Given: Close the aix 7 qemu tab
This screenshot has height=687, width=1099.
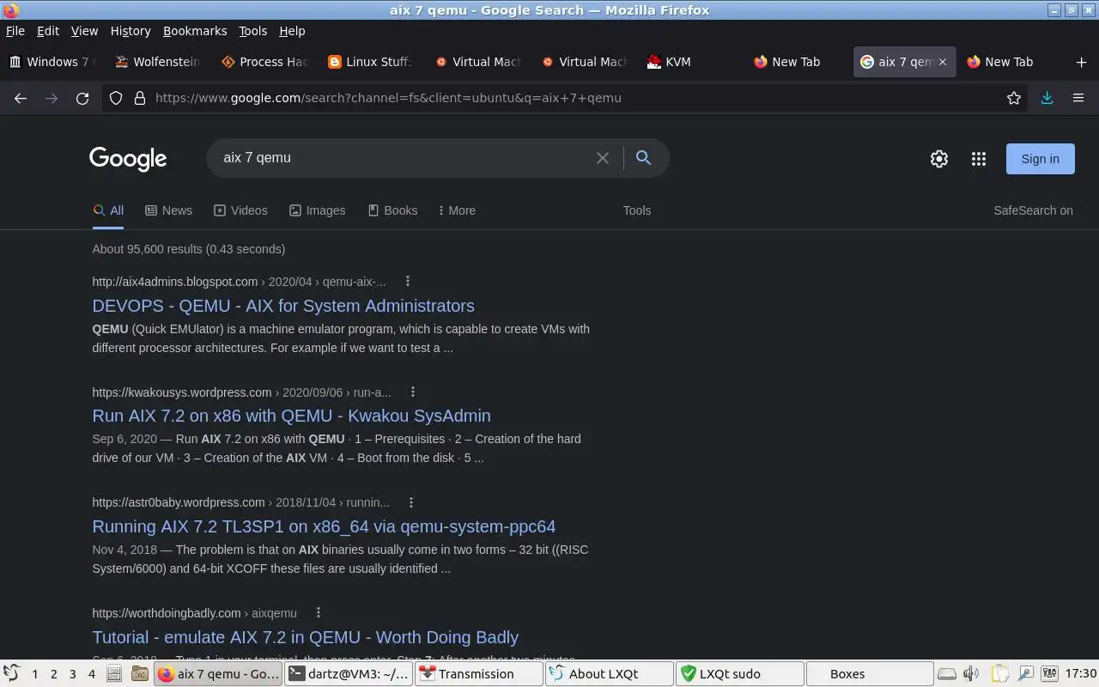Looking at the screenshot, I should pos(943,62).
